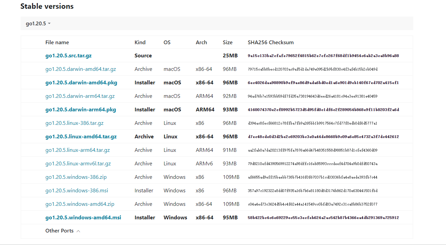Download go1.20.5.windows-amd64.msi installer

[x=83, y=218]
